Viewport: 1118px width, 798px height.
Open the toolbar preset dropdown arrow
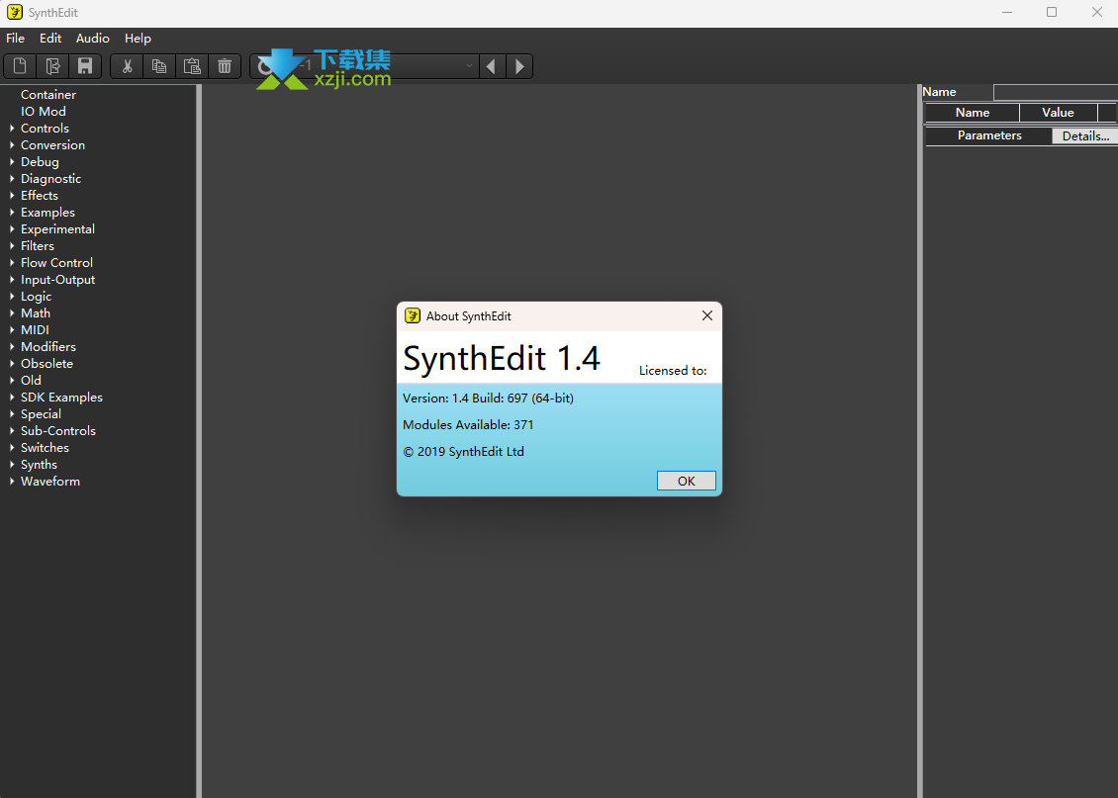[x=469, y=65]
